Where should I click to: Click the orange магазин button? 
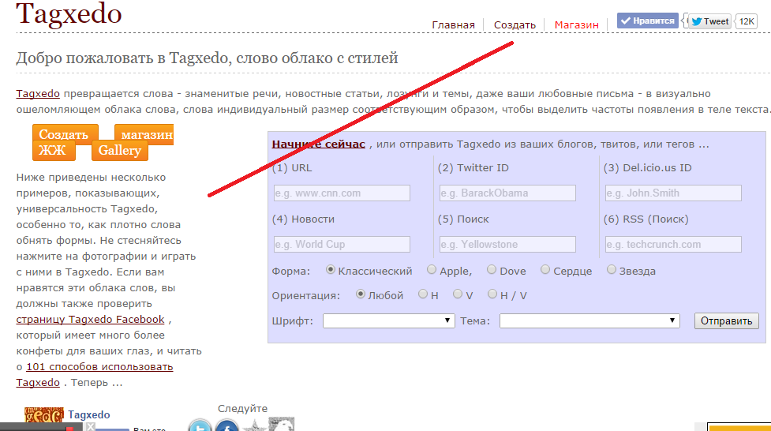(x=144, y=133)
